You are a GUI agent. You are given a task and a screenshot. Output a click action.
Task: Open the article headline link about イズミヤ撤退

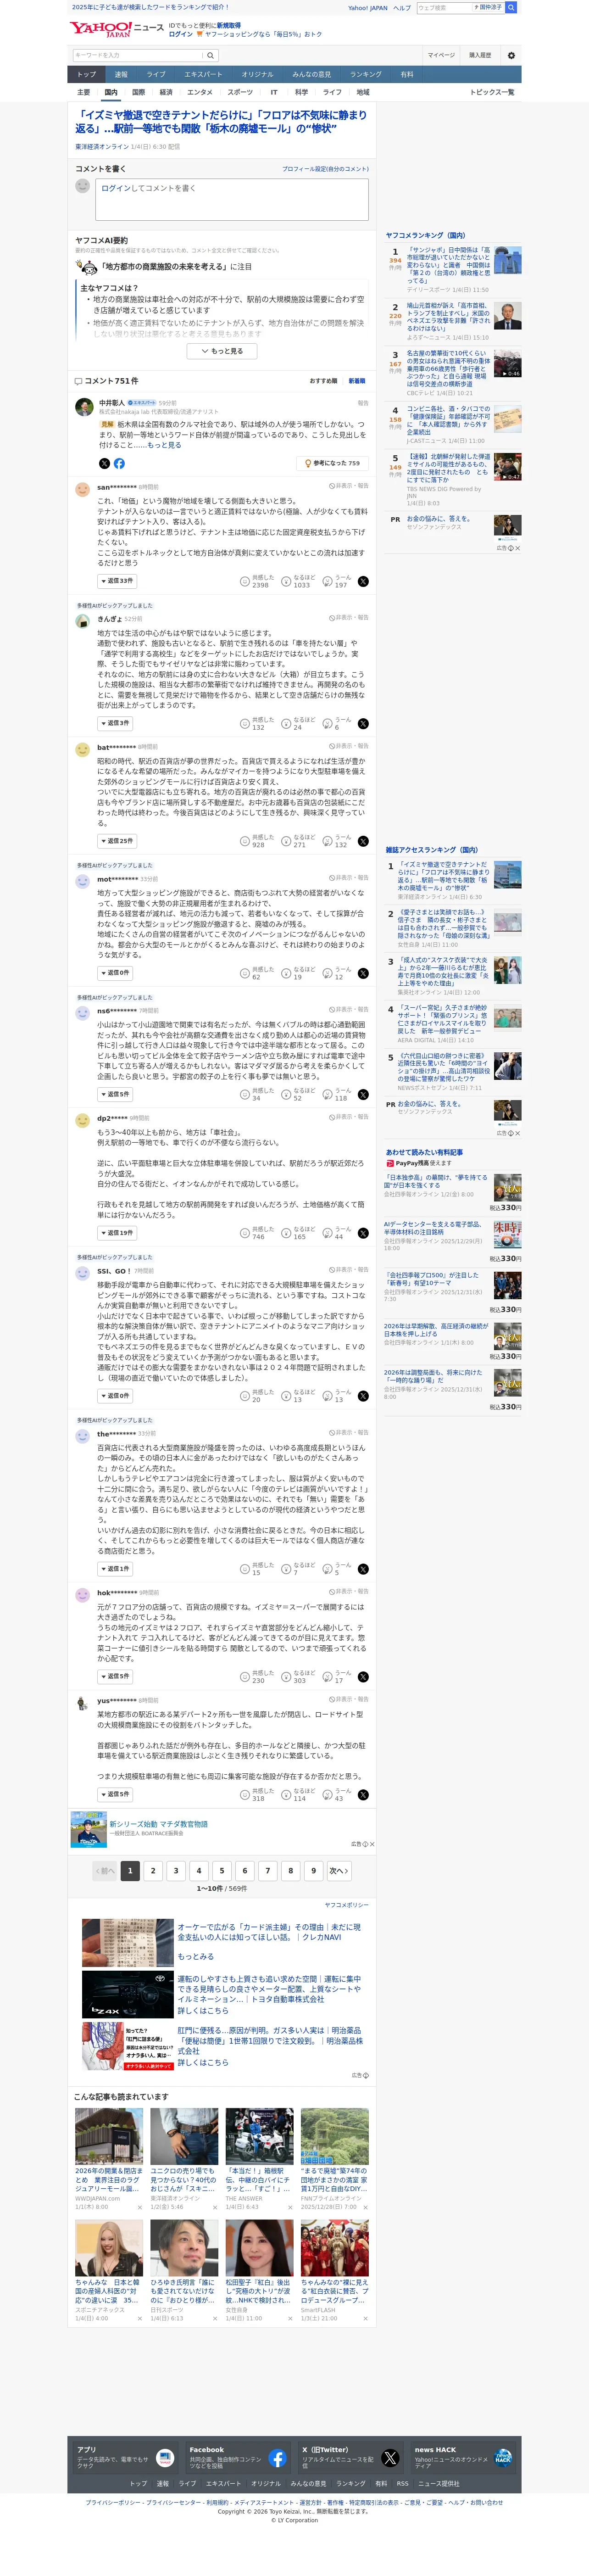(221, 122)
